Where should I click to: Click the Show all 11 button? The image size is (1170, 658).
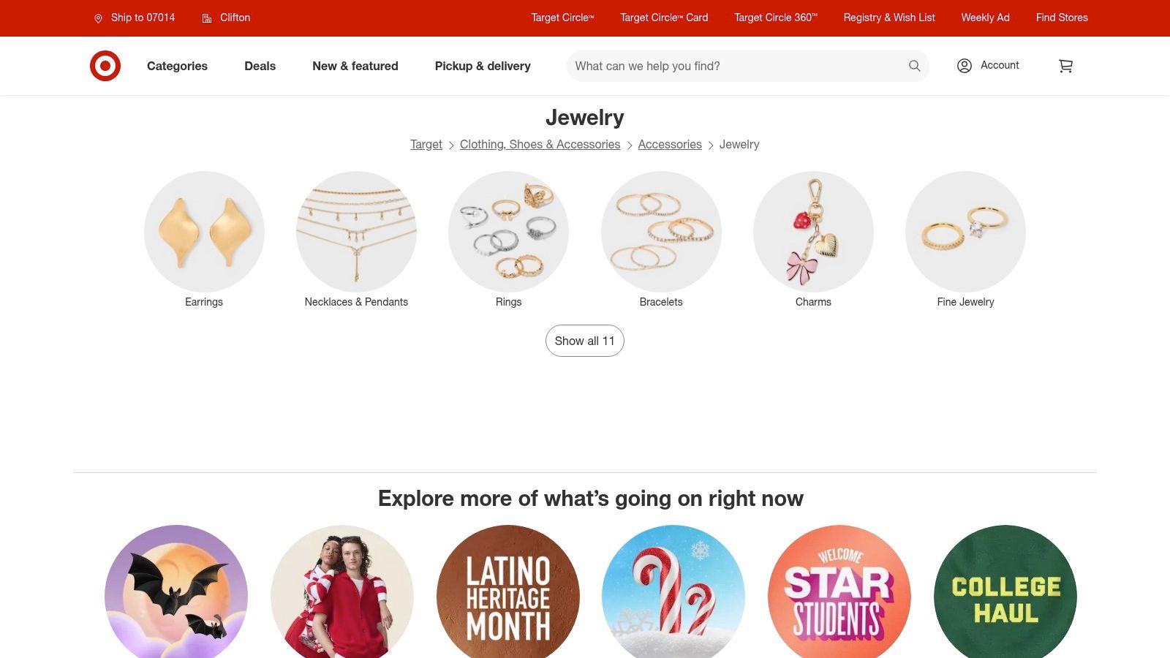[x=585, y=341]
